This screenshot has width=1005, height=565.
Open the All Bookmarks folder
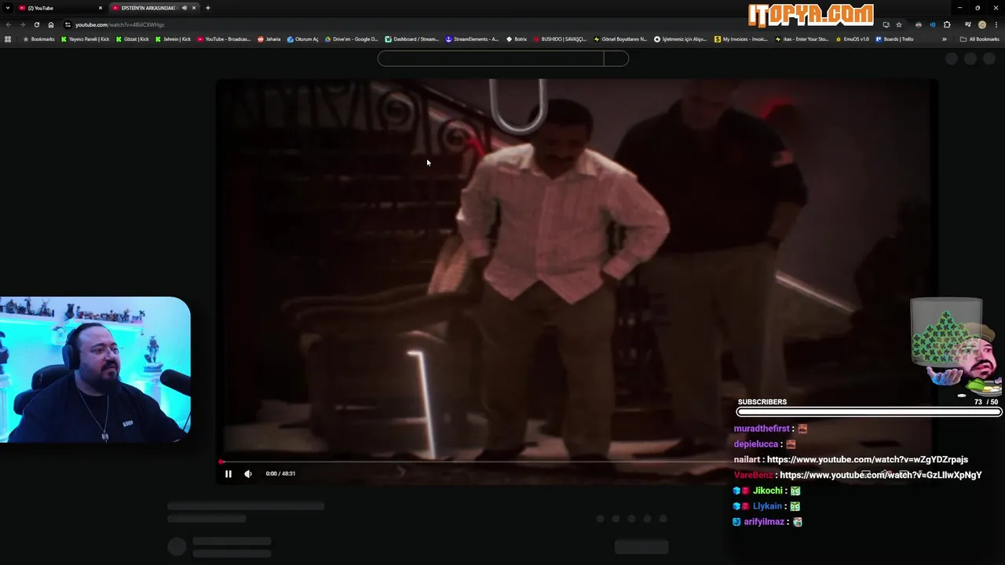tap(980, 38)
